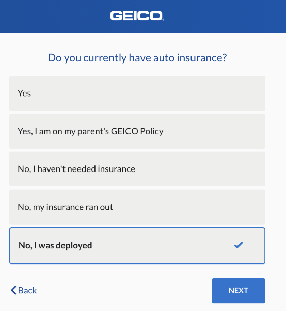Click the empty area of "insurance ran out" row
The image size is (286, 311).
coord(188,207)
